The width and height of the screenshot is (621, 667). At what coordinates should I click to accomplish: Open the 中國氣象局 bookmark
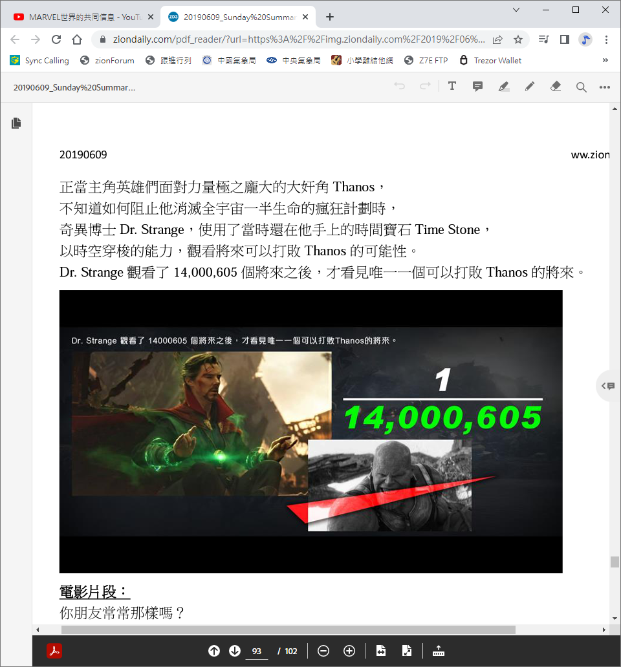(230, 60)
